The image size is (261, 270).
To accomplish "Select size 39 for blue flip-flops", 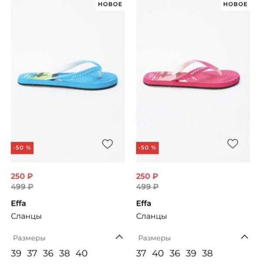I will point(16,253).
